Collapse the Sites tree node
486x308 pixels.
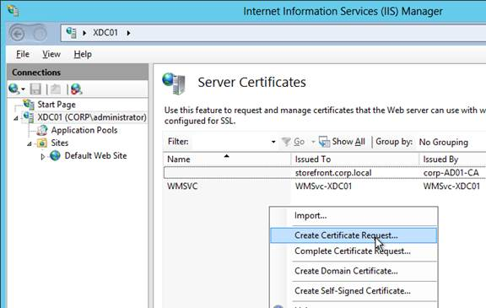click(30, 143)
